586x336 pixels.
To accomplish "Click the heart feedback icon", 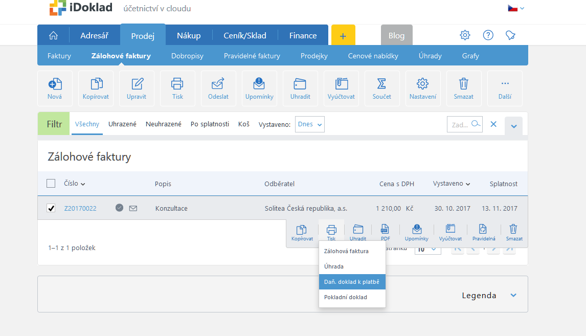I will tap(510, 35).
